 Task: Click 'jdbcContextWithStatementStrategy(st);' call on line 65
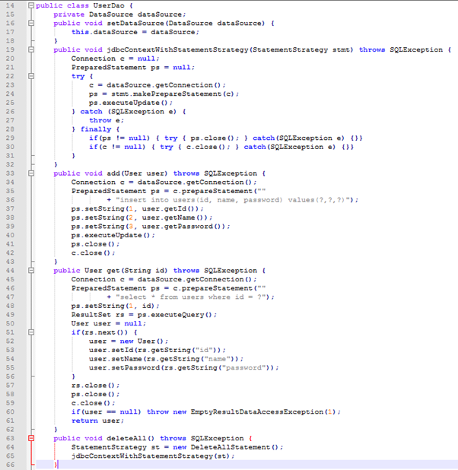click(153, 456)
